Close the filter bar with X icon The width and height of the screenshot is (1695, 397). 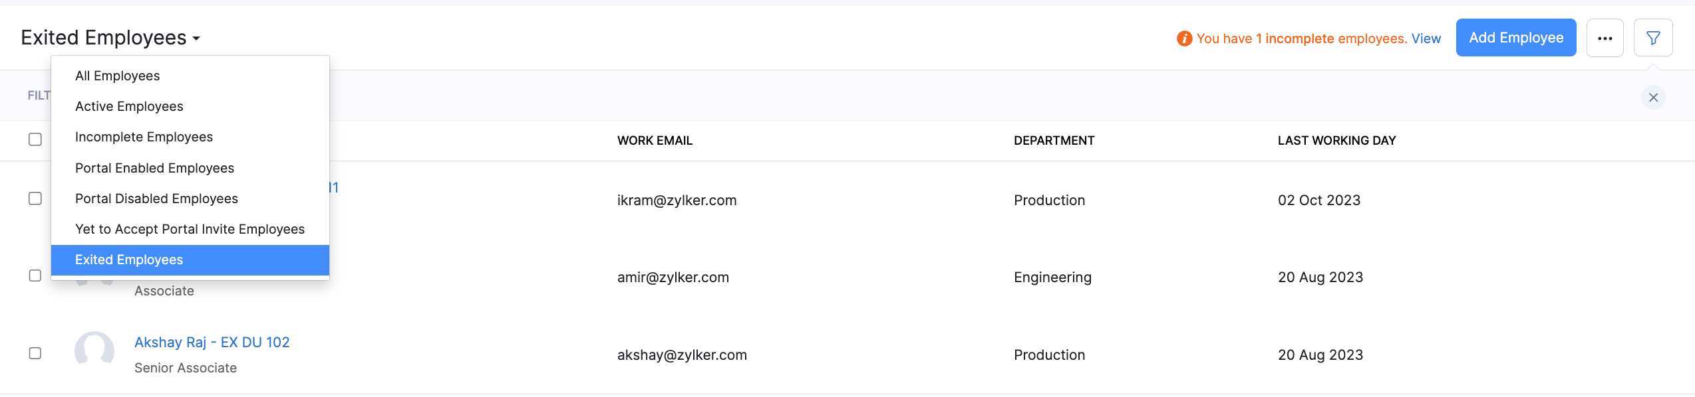1653,98
